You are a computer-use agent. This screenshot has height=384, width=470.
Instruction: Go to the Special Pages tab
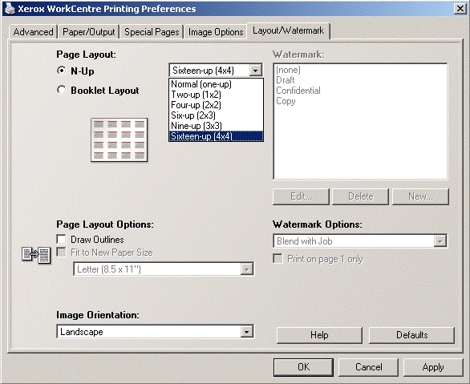coord(152,32)
